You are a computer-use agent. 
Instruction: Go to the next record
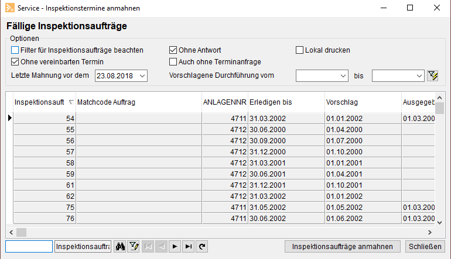click(x=175, y=247)
